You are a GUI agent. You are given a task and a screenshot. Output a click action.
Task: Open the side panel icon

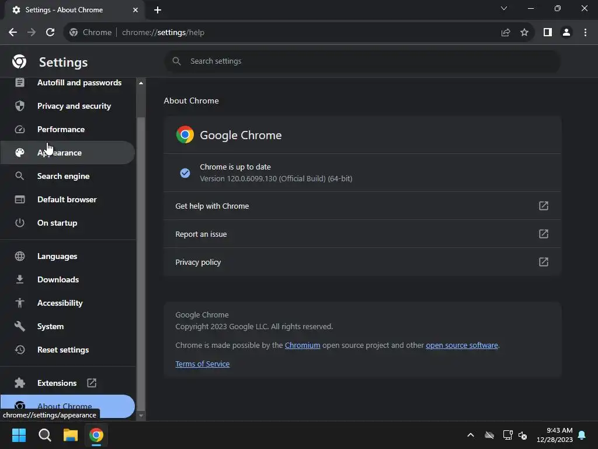click(548, 33)
